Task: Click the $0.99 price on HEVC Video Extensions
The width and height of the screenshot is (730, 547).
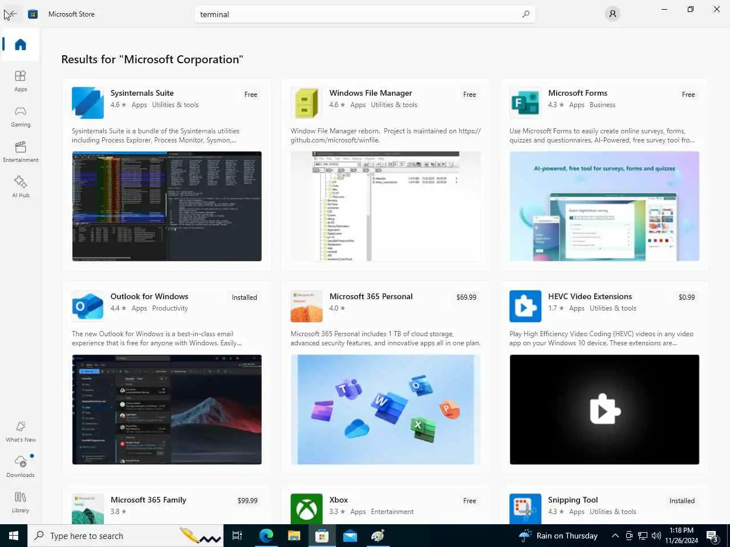Action: point(687,297)
